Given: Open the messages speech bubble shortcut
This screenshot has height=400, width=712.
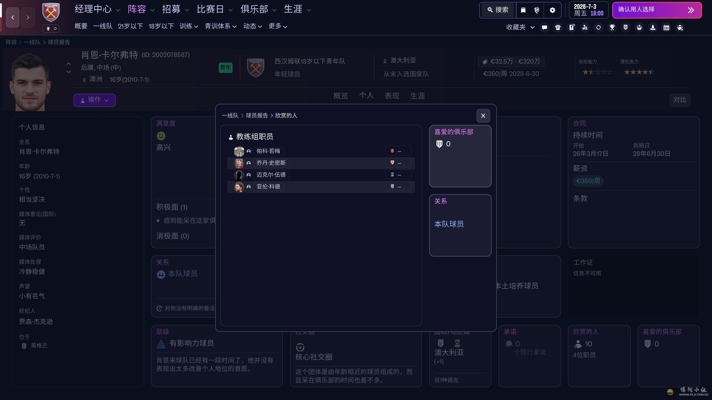Looking at the screenshot, I should point(544,27).
